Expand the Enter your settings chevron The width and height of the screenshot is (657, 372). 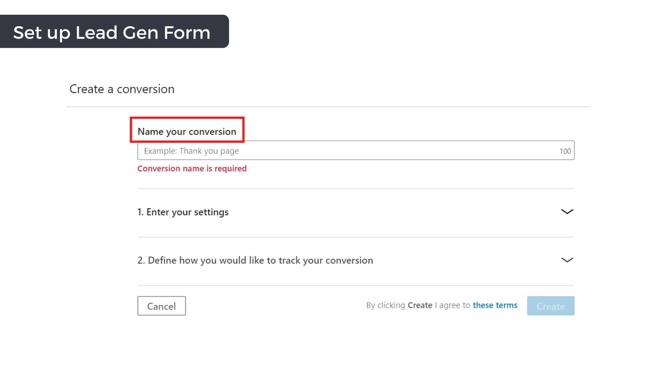pos(567,212)
